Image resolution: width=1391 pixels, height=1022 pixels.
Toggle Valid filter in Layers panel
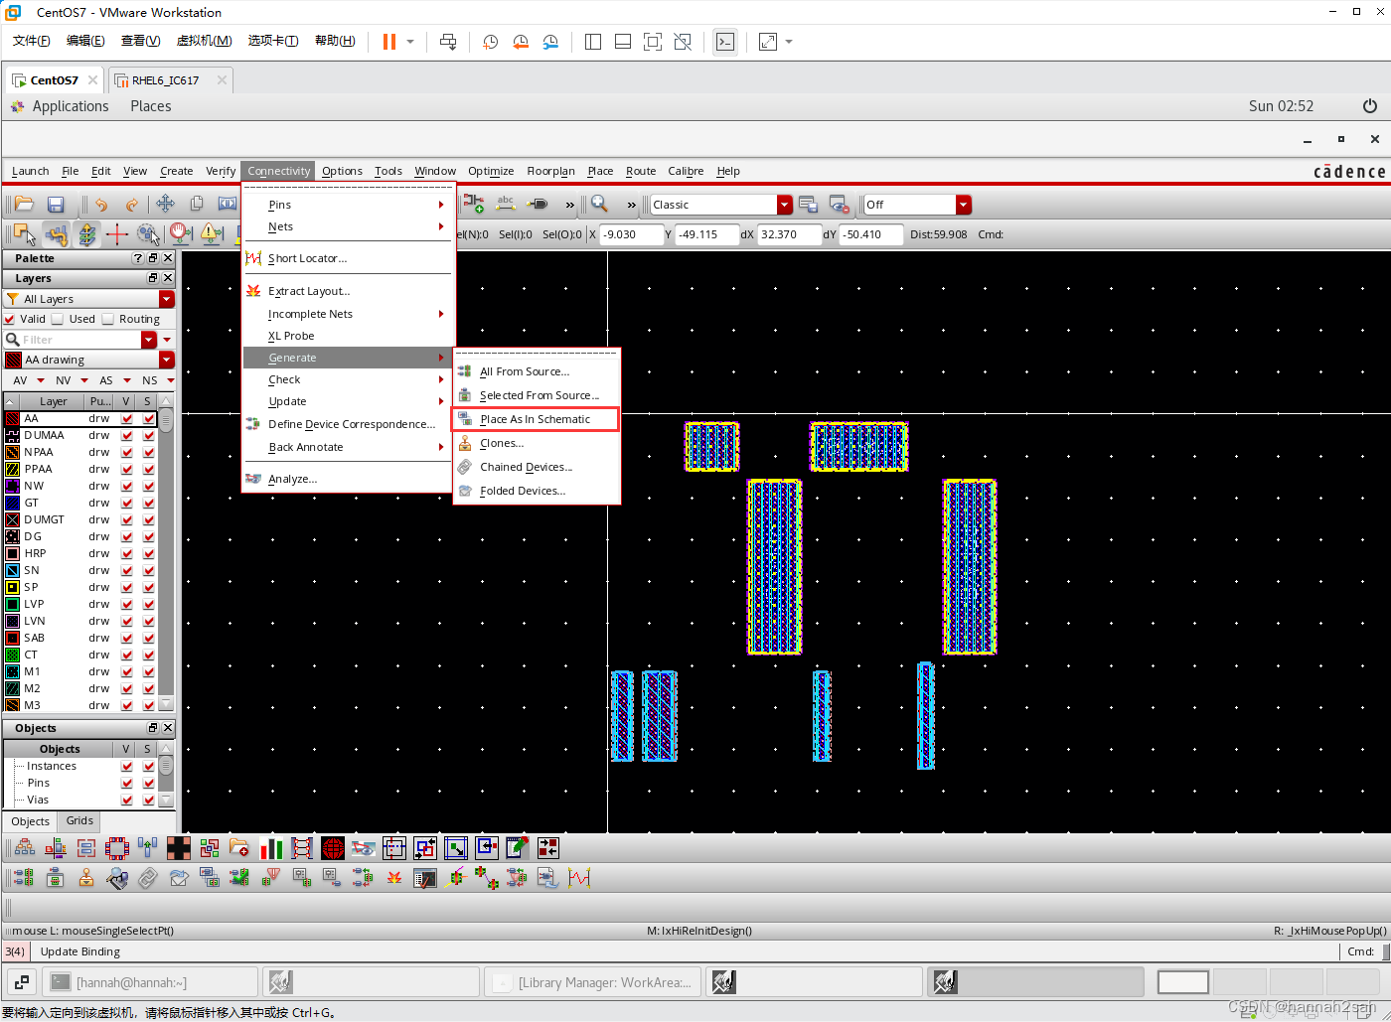click(x=11, y=319)
